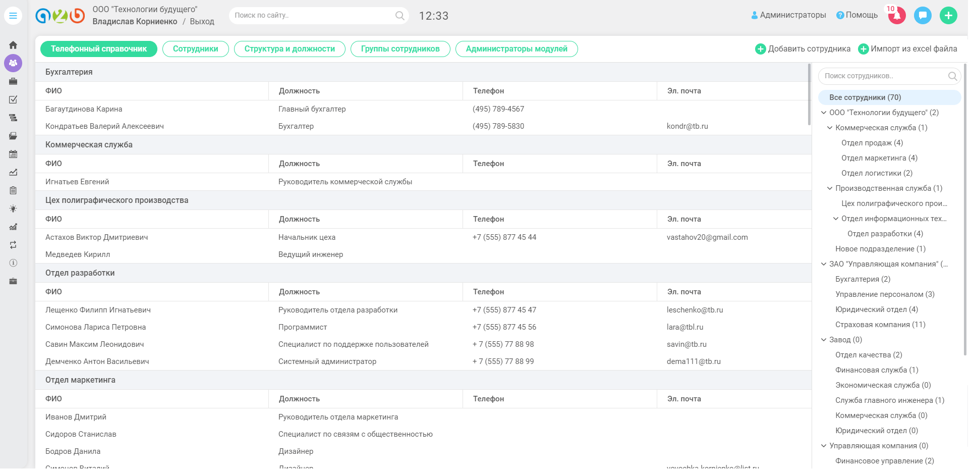Click plus icon beside Добавить сотрудника
This screenshot has width=972, height=470.
(x=760, y=49)
